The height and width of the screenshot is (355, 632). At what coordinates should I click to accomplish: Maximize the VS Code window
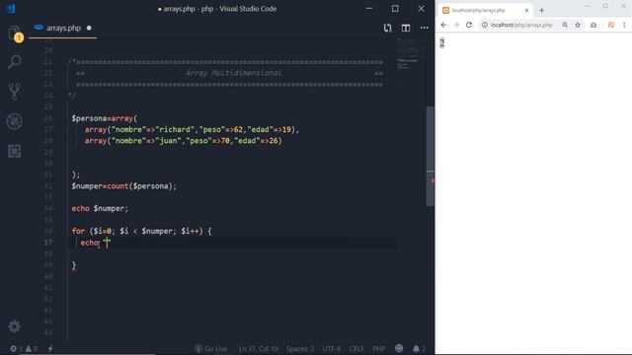[395, 9]
